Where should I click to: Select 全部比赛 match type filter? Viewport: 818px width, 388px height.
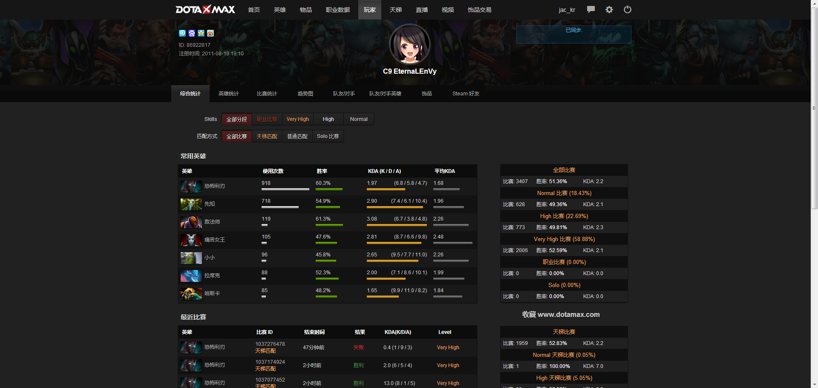point(237,136)
